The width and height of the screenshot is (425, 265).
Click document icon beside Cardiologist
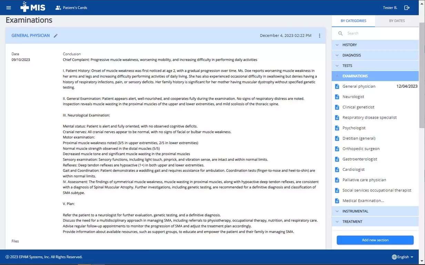pyautogui.click(x=337, y=169)
